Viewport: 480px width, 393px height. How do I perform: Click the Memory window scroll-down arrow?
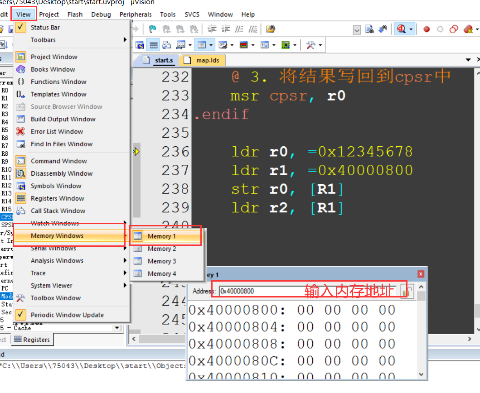point(421,374)
